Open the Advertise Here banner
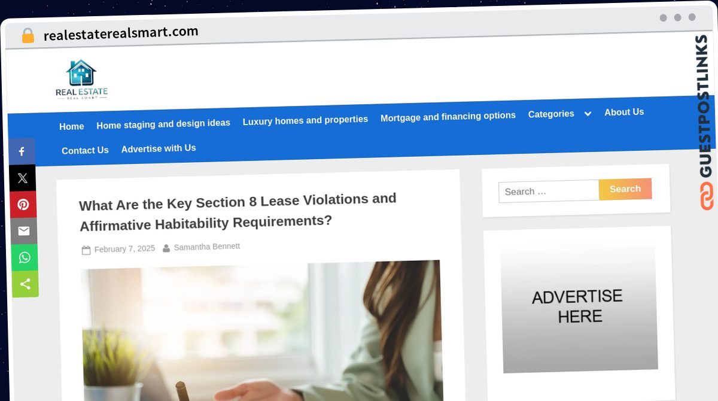 579,306
